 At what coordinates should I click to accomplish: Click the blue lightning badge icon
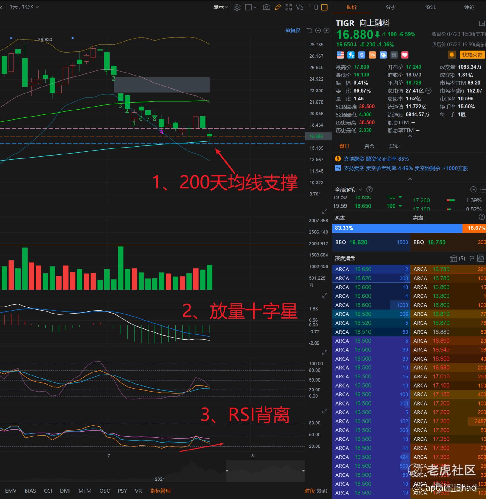point(351,55)
